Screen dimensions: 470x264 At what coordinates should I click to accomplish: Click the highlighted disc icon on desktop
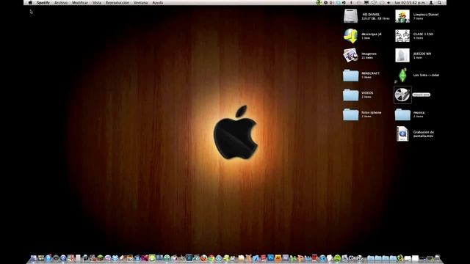point(402,95)
